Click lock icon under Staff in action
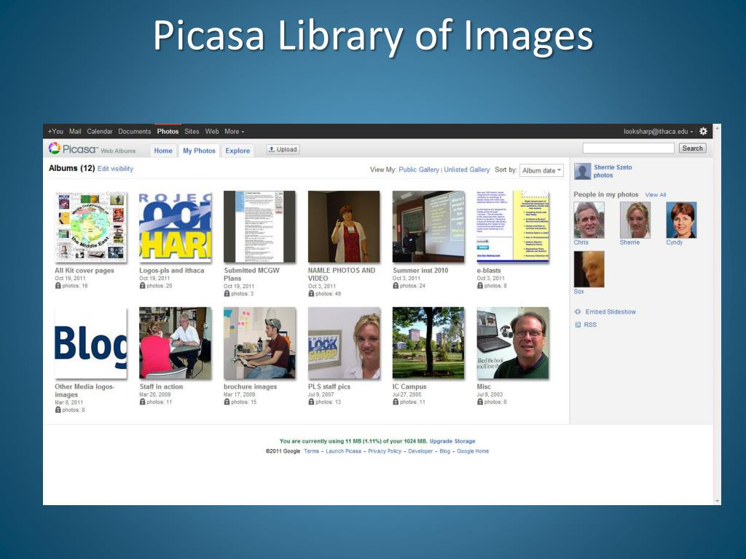746x559 pixels. click(142, 402)
